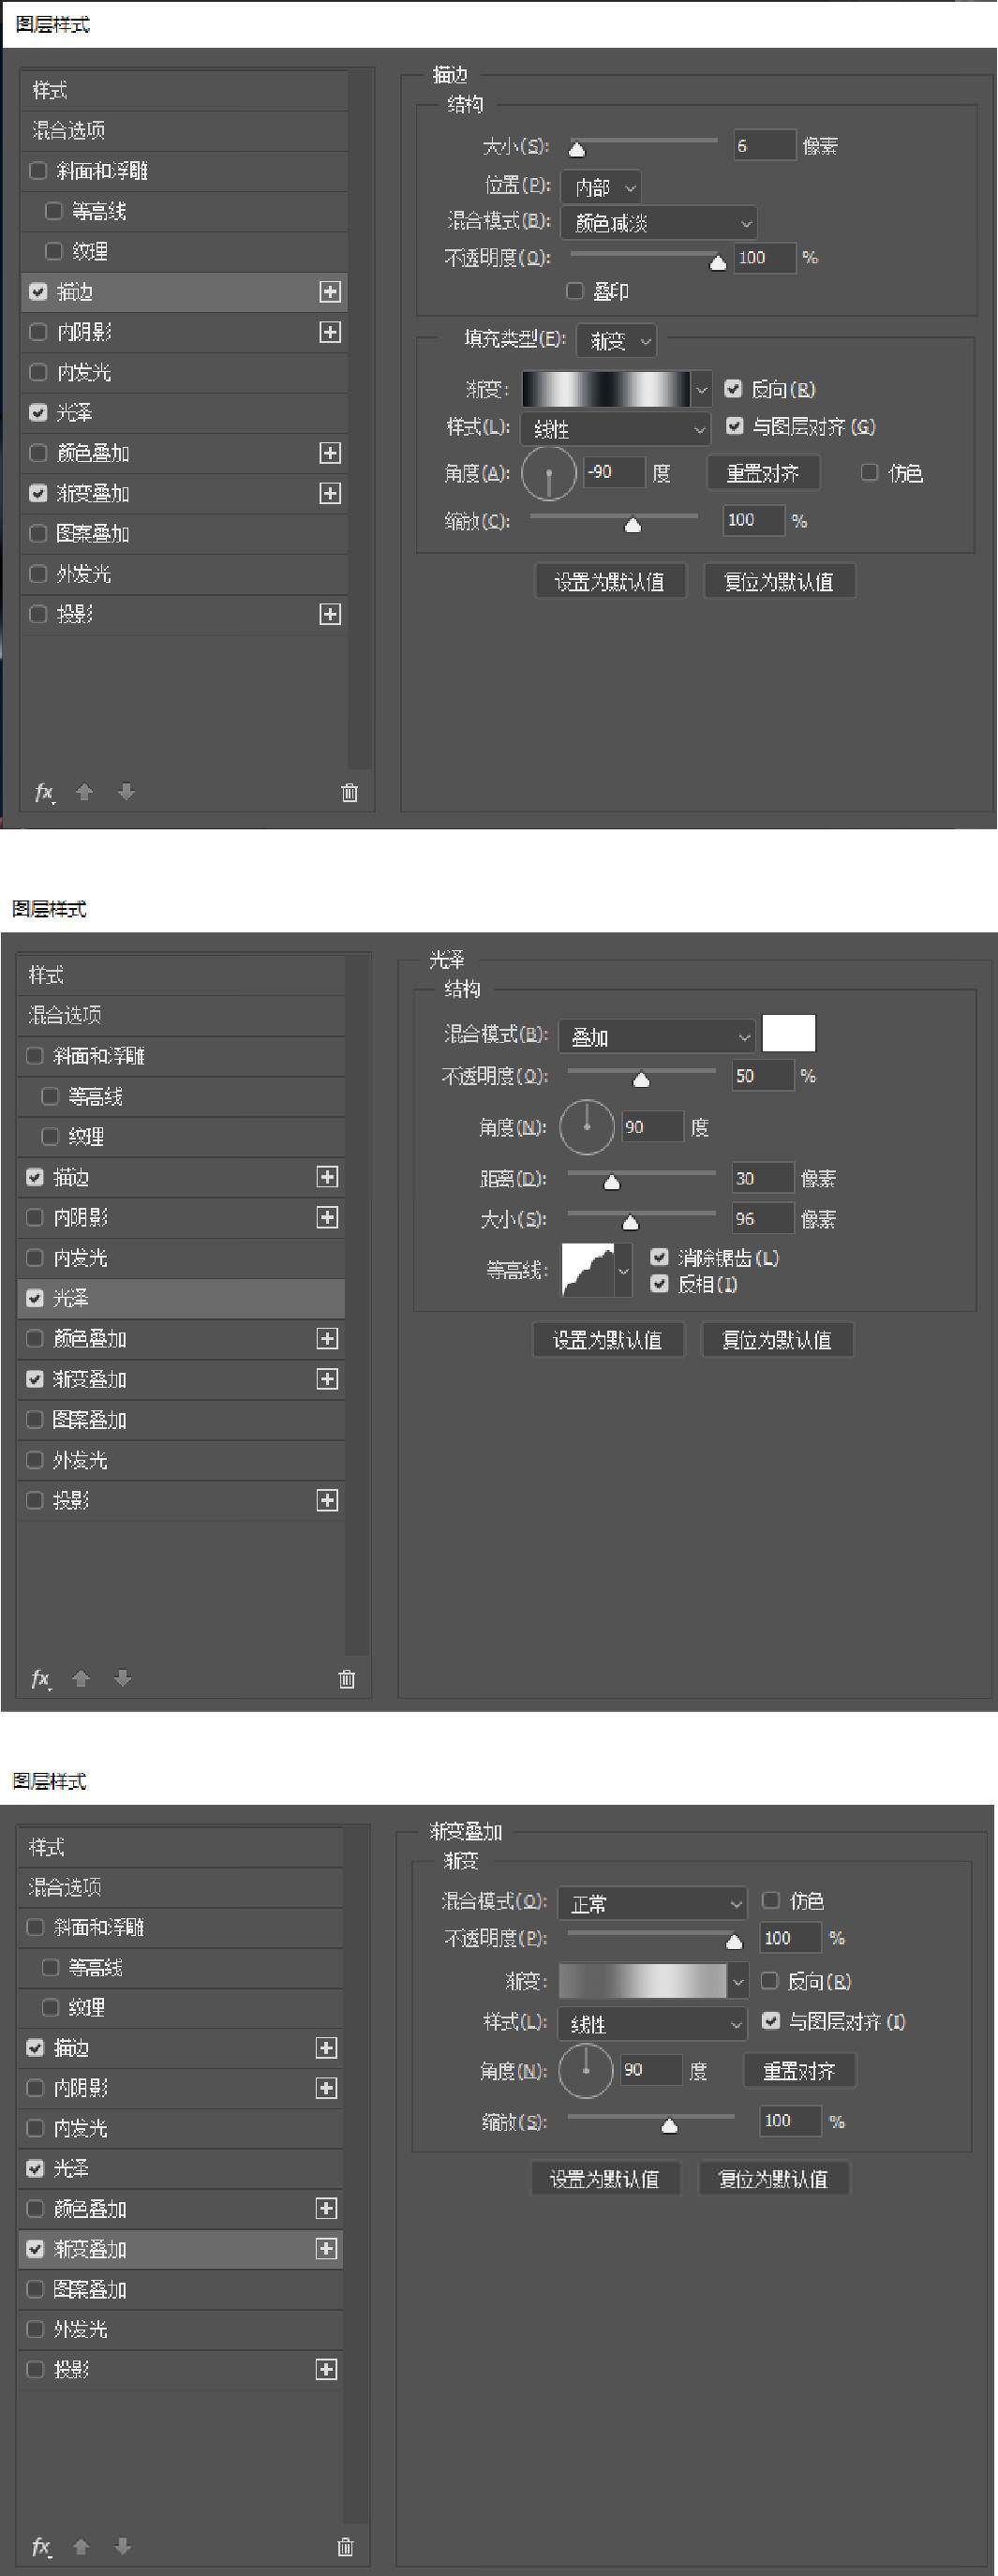Click the gradient preview bar in Gradient Overlay settings
The image size is (998, 2576).
pyautogui.click(x=643, y=1981)
